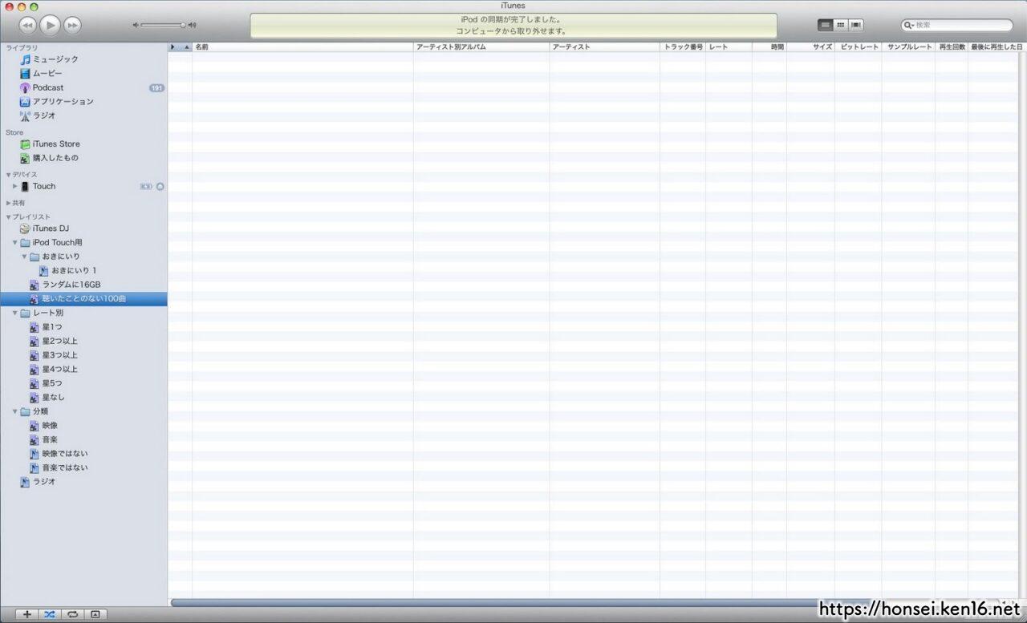The image size is (1027, 623).
Task: Add a new playlist with plus button
Action: [x=26, y=614]
